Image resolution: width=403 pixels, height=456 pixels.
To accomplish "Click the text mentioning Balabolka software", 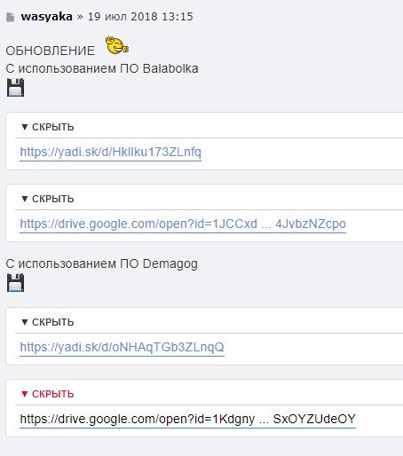I will [x=102, y=68].
